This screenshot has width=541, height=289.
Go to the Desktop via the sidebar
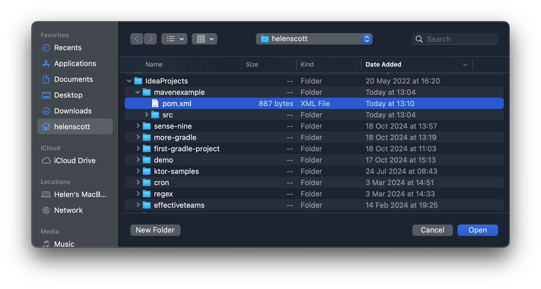pos(68,95)
